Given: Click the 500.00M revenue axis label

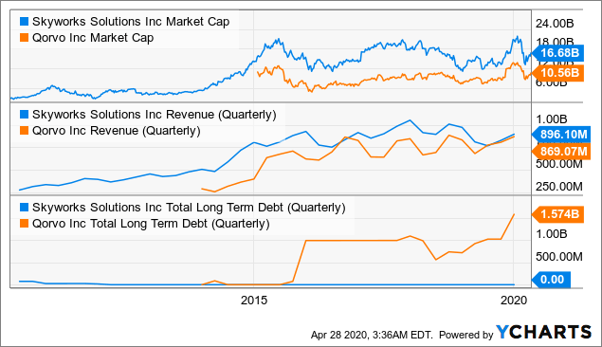Looking at the screenshot, I should tap(559, 164).
